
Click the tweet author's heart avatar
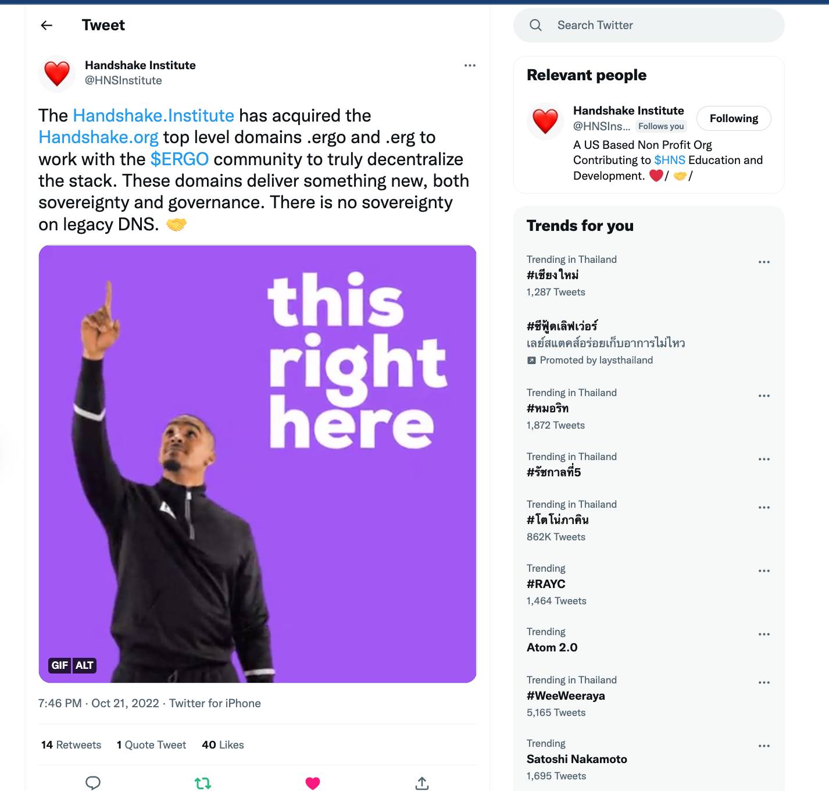point(57,73)
